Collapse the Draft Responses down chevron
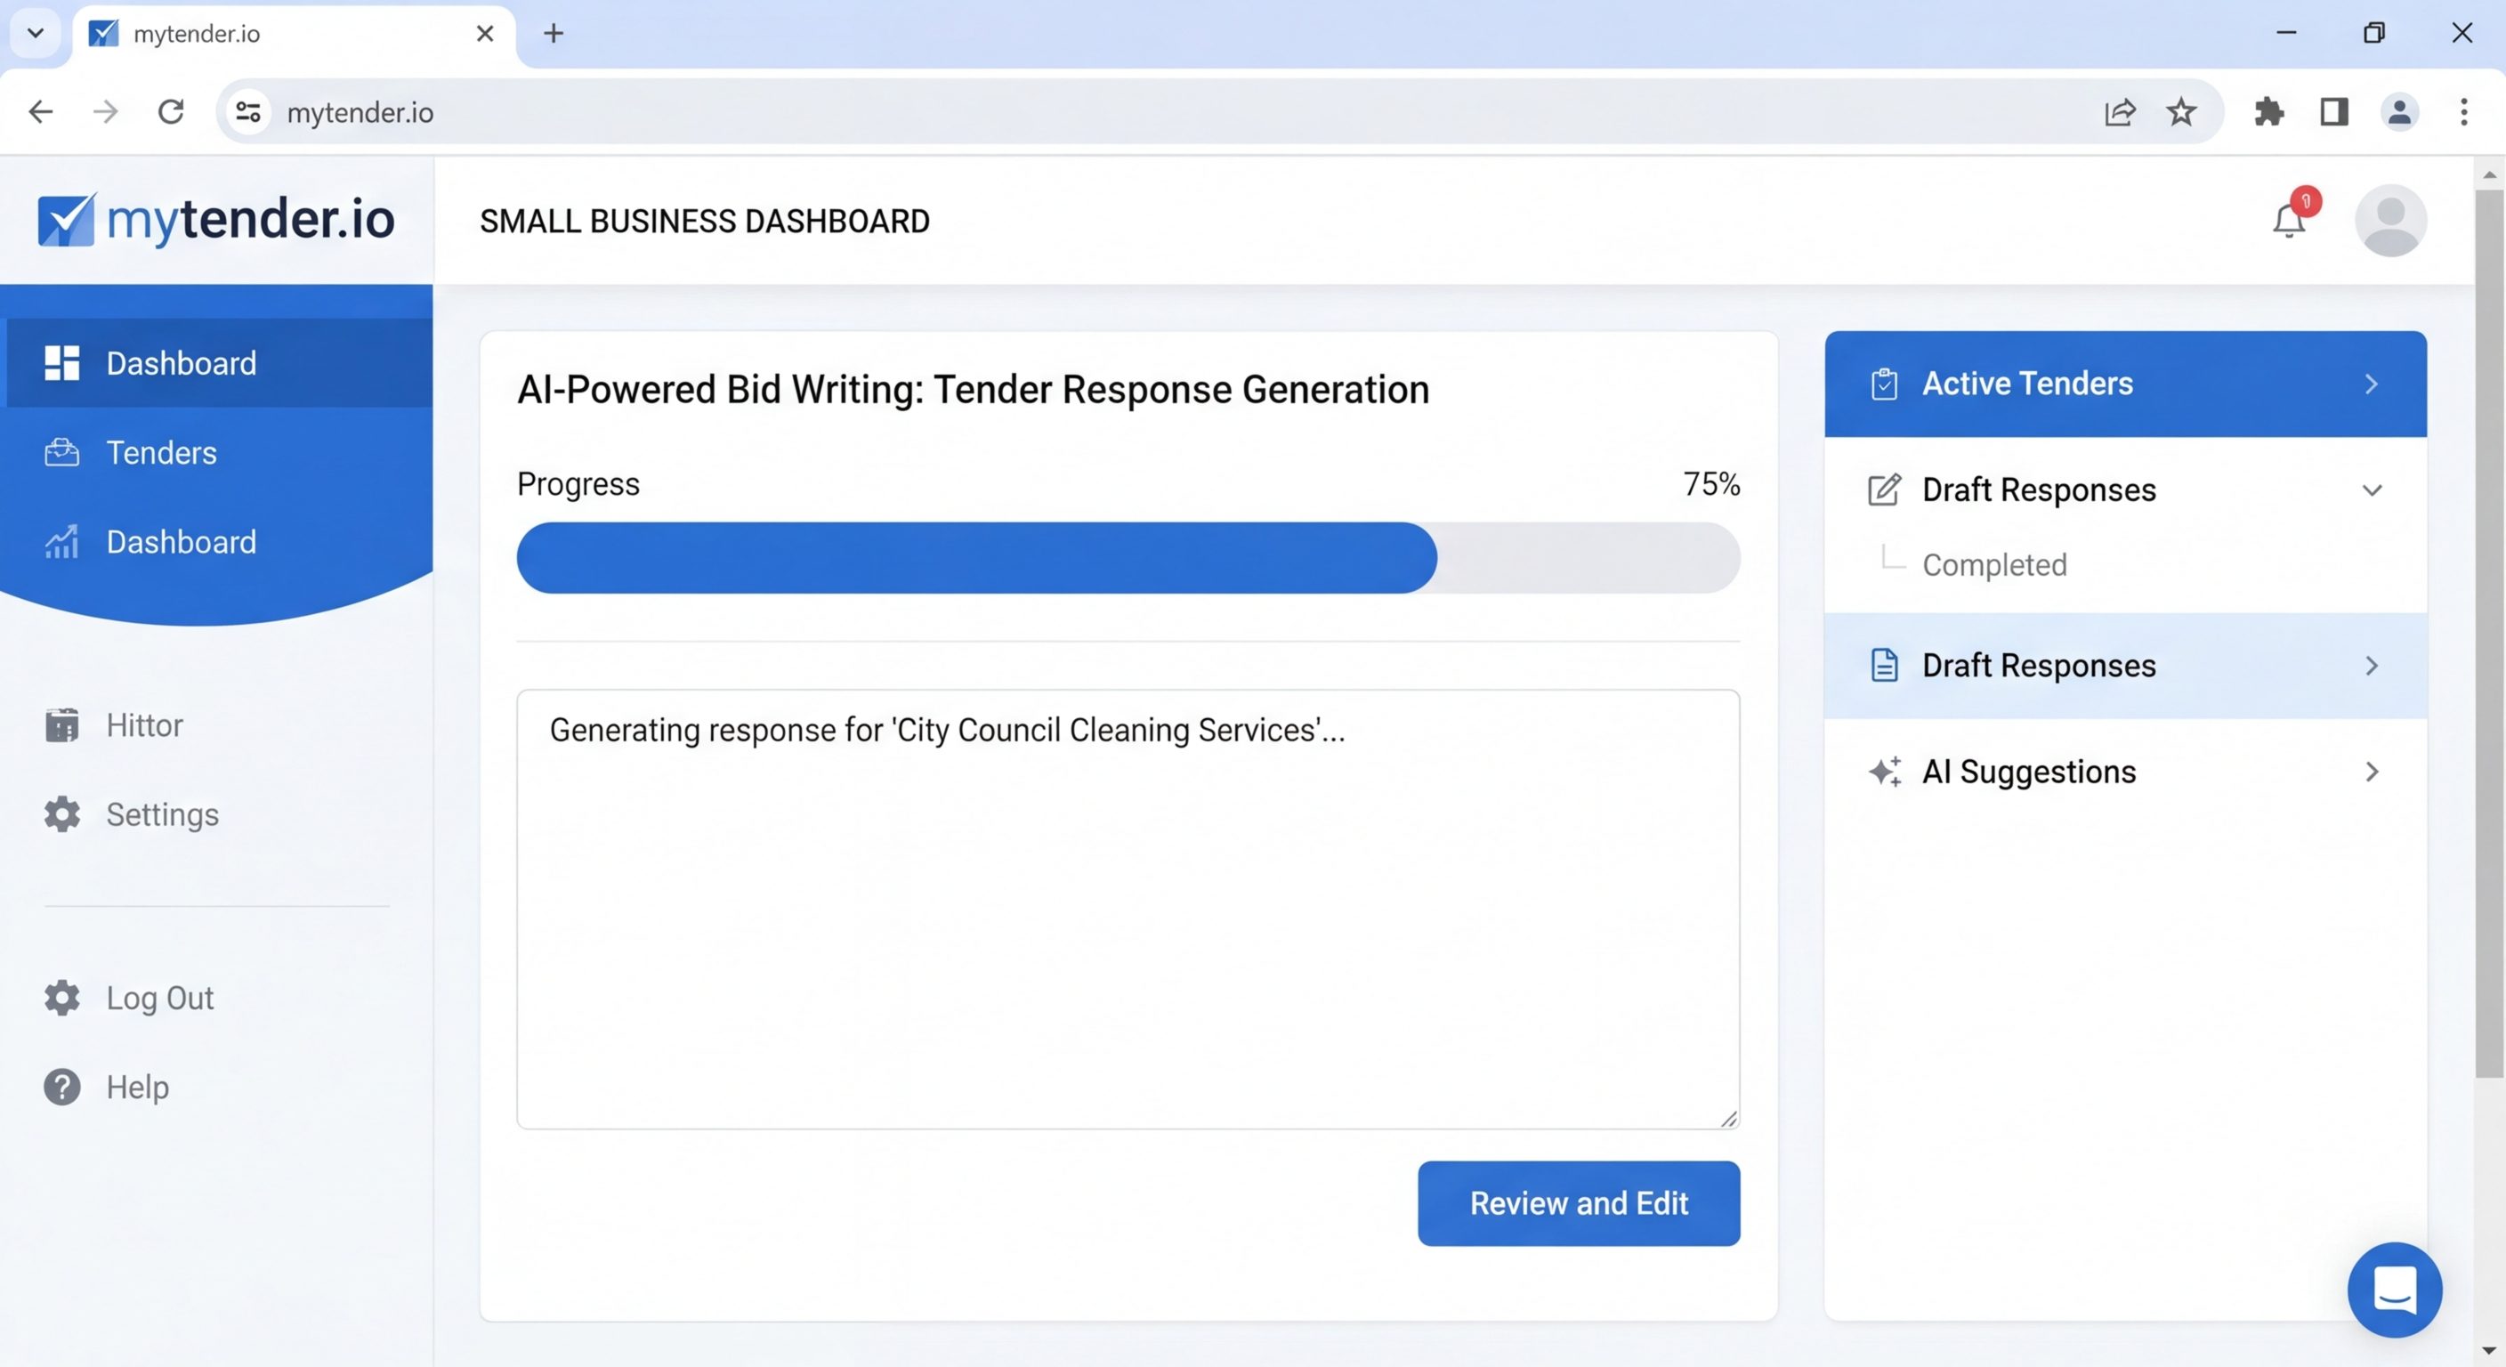This screenshot has width=2506, height=1367. [x=2372, y=490]
